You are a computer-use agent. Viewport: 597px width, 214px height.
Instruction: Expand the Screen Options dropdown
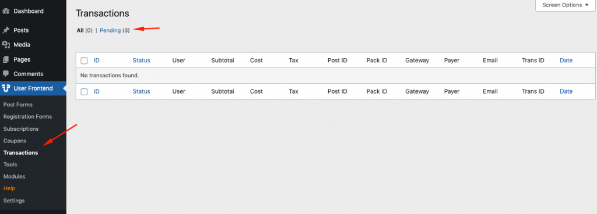565,5
